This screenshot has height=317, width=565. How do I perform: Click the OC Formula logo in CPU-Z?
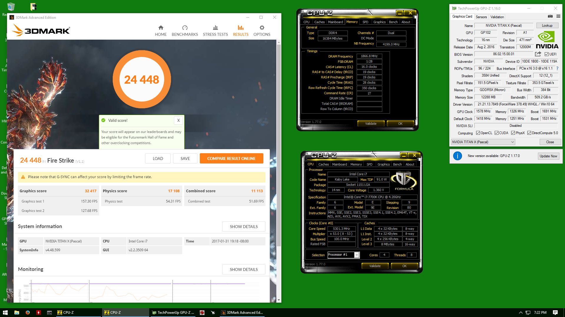[404, 181]
